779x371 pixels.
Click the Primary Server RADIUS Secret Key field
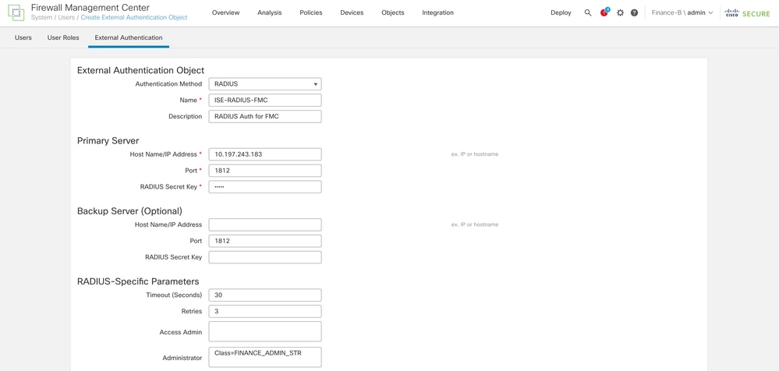pyautogui.click(x=265, y=187)
